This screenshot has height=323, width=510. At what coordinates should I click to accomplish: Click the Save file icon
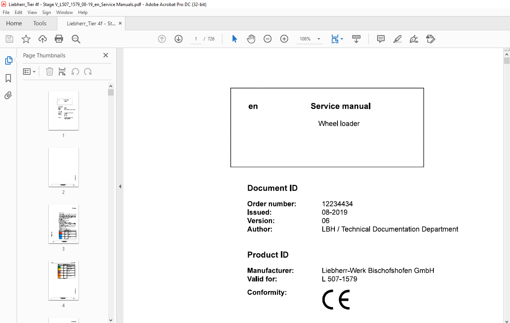[x=9, y=39]
